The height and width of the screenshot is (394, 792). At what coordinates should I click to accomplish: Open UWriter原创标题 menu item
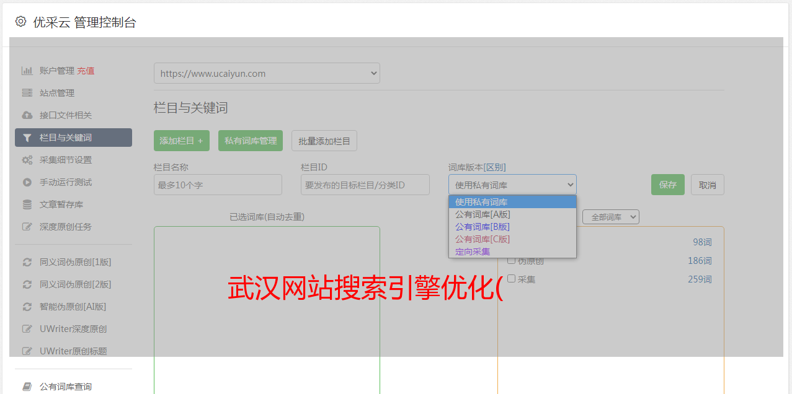pos(73,351)
